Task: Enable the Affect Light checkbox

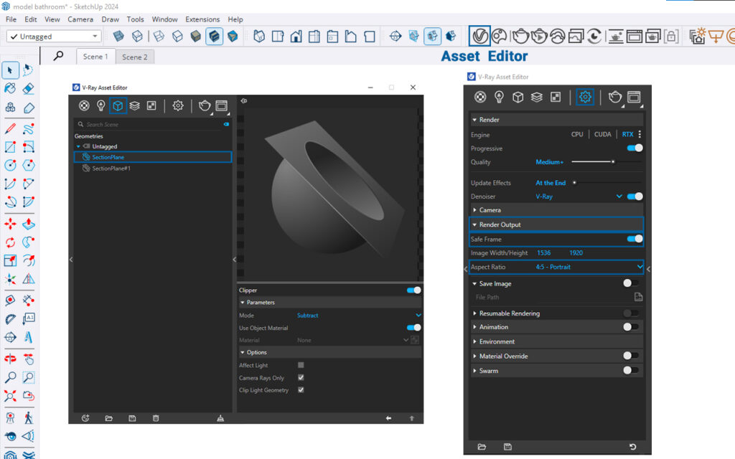Action: 301,365
